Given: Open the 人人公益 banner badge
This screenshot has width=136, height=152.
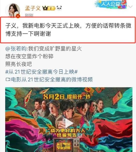Looking at the screenshot, I should (x=111, y=4).
